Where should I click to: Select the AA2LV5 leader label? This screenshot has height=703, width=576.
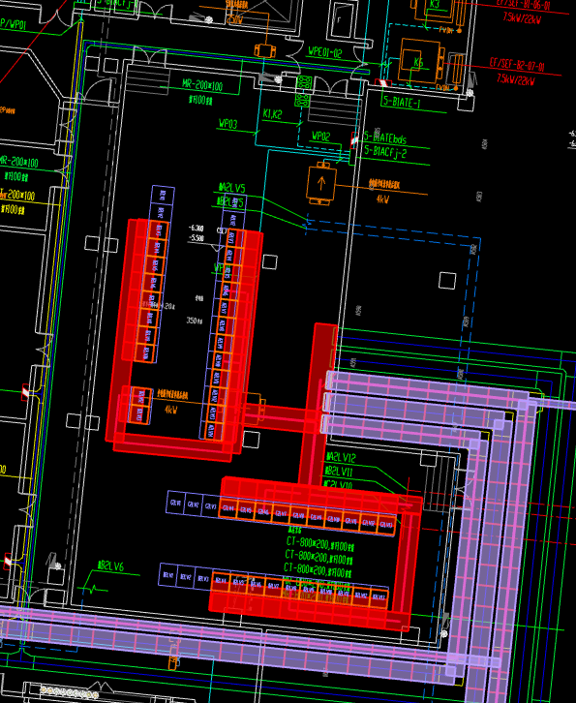tap(231, 188)
